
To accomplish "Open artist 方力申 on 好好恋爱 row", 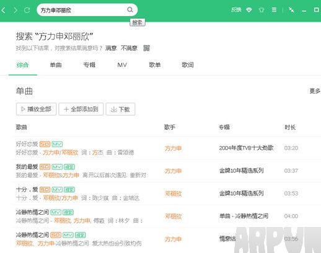I will [x=173, y=148].
